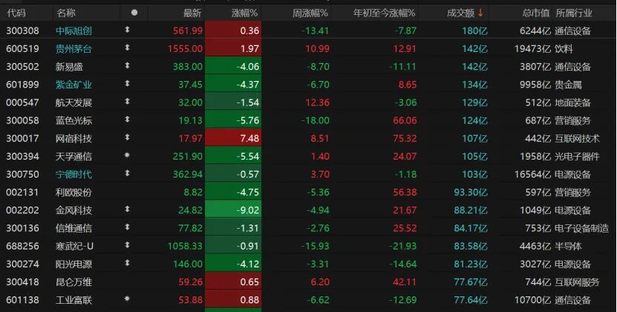Viewport: 617px width, 312px height.
Task: Sort by 涨幅% column header
Action: click(243, 13)
